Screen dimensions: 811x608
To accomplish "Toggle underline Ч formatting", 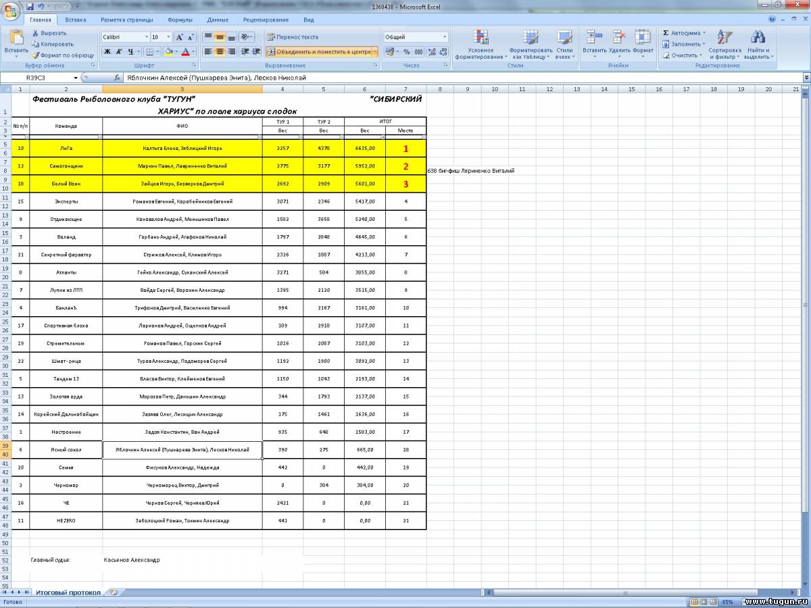I will (130, 51).
